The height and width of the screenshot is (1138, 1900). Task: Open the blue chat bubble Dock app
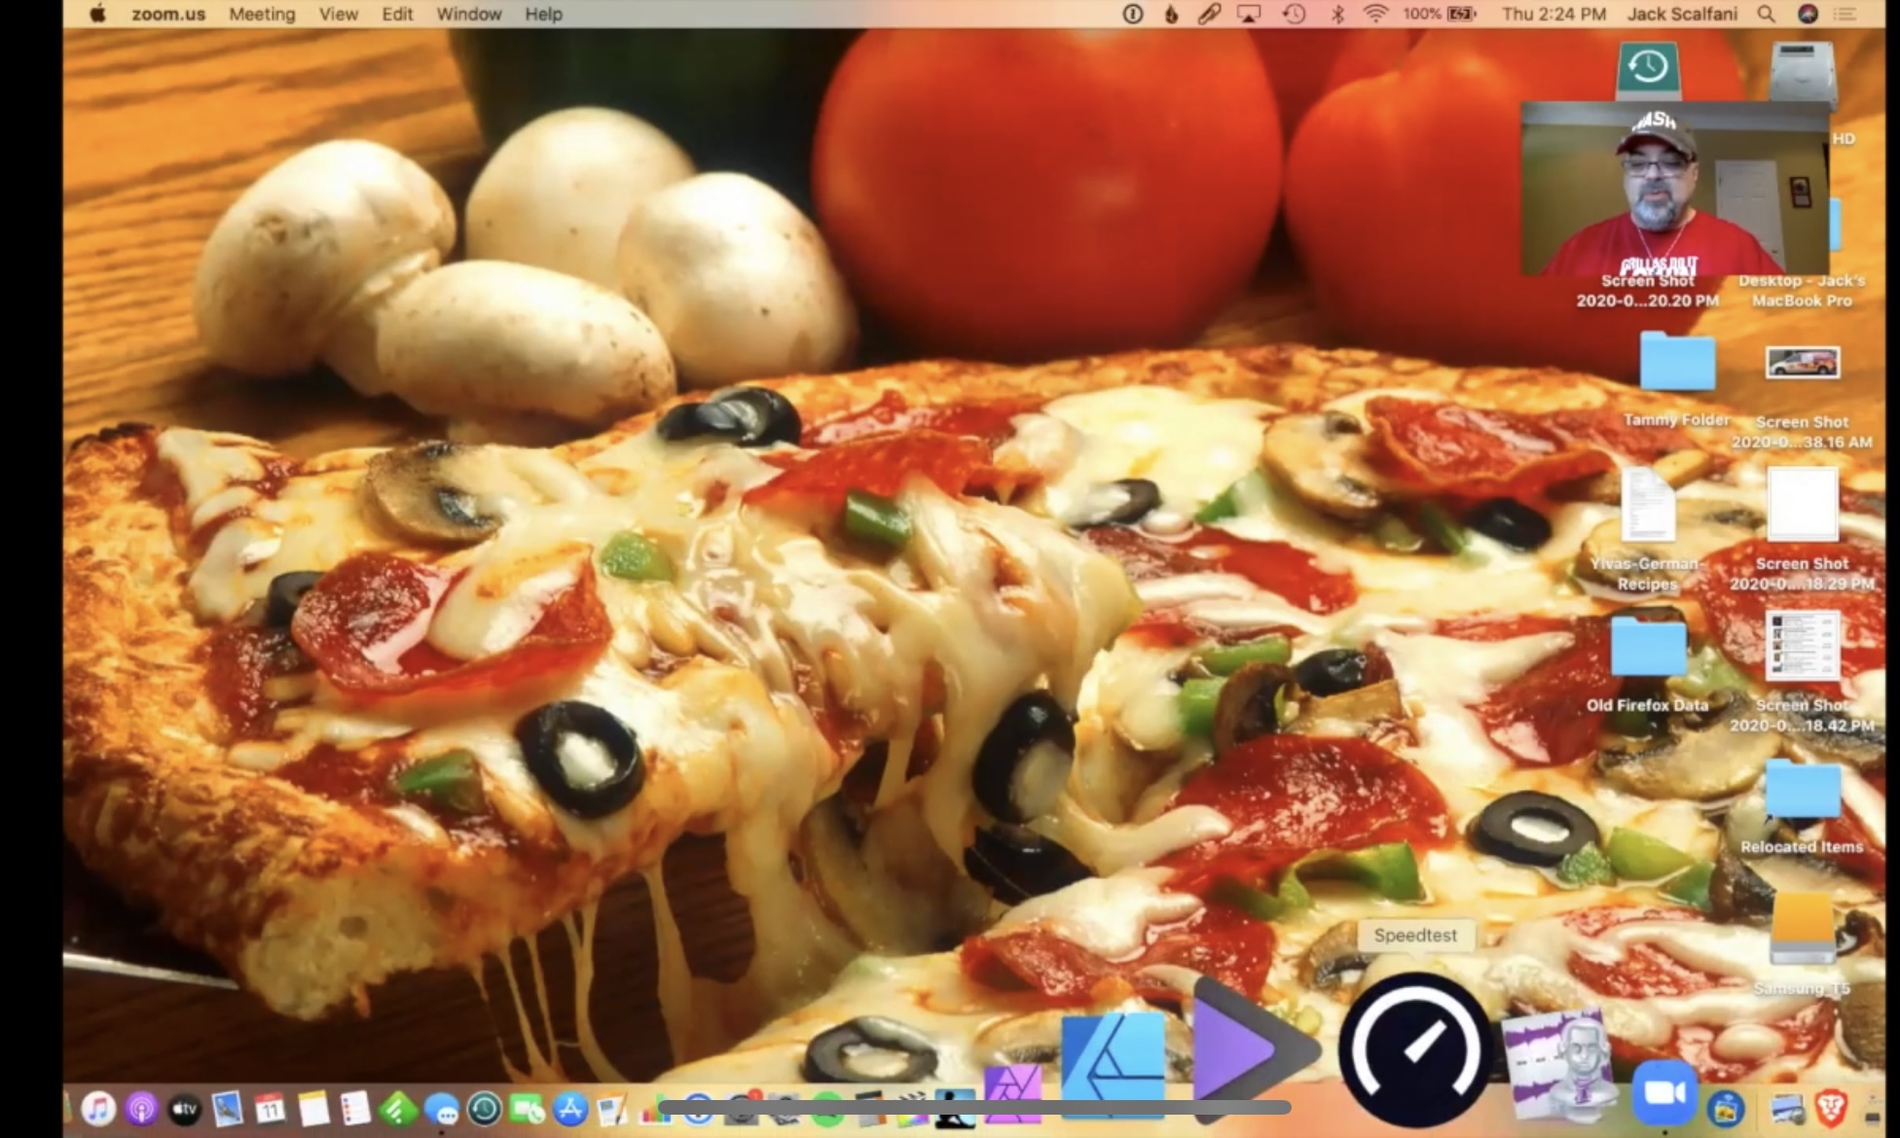(x=442, y=1109)
